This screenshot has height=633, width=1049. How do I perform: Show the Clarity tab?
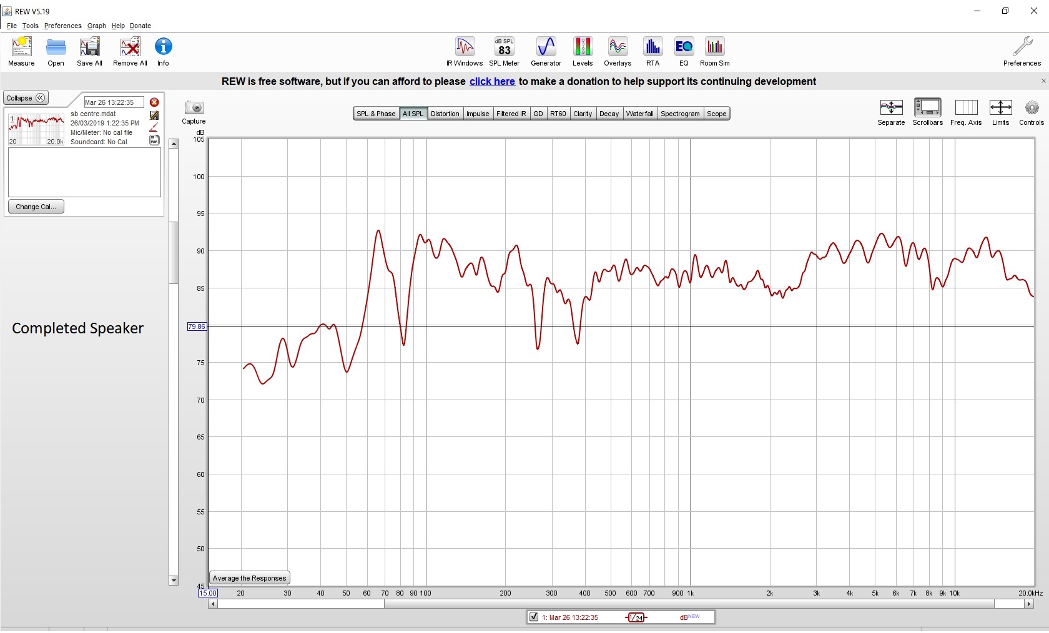tap(583, 114)
